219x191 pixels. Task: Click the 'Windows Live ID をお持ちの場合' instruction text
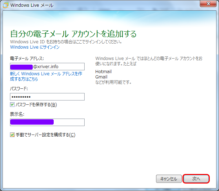66,42
